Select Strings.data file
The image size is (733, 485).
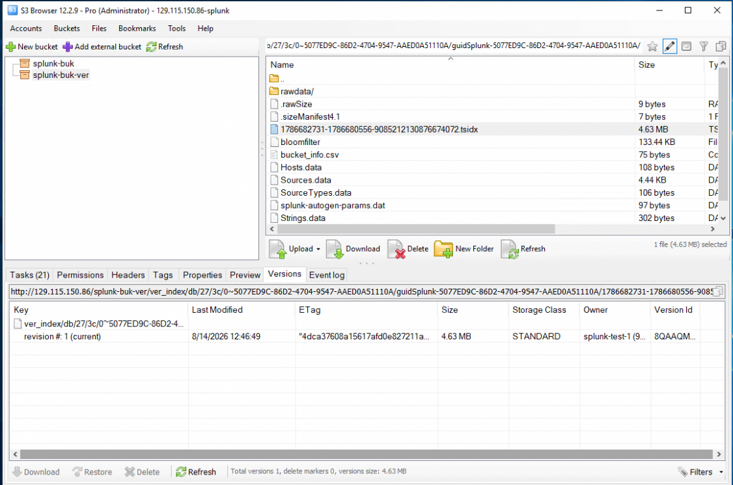pos(297,218)
